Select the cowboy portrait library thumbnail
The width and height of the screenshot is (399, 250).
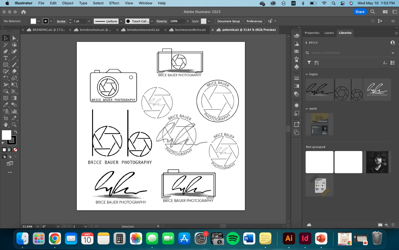tap(377, 162)
